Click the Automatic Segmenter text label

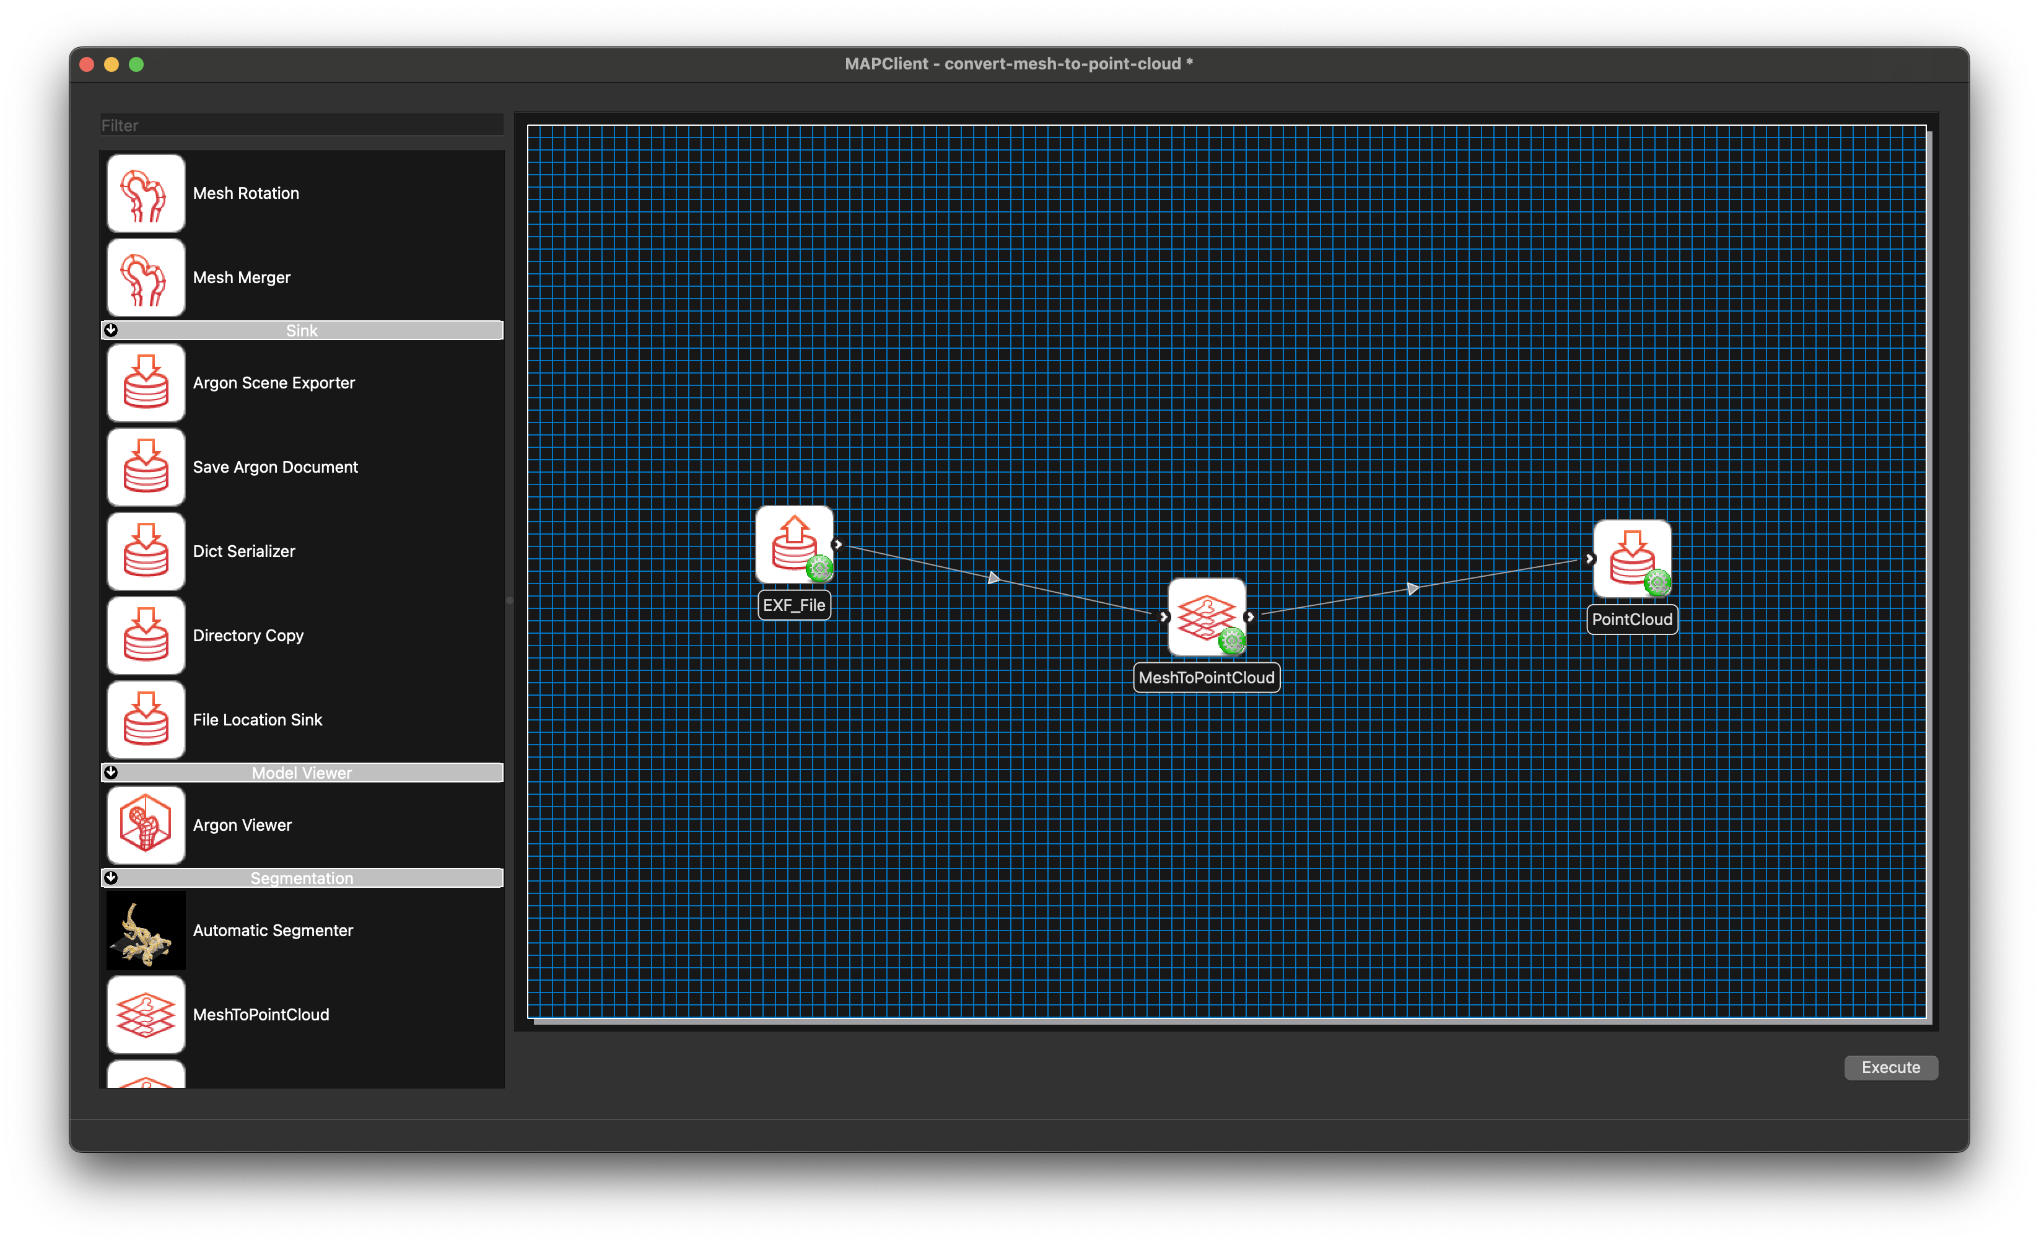coord(273,931)
